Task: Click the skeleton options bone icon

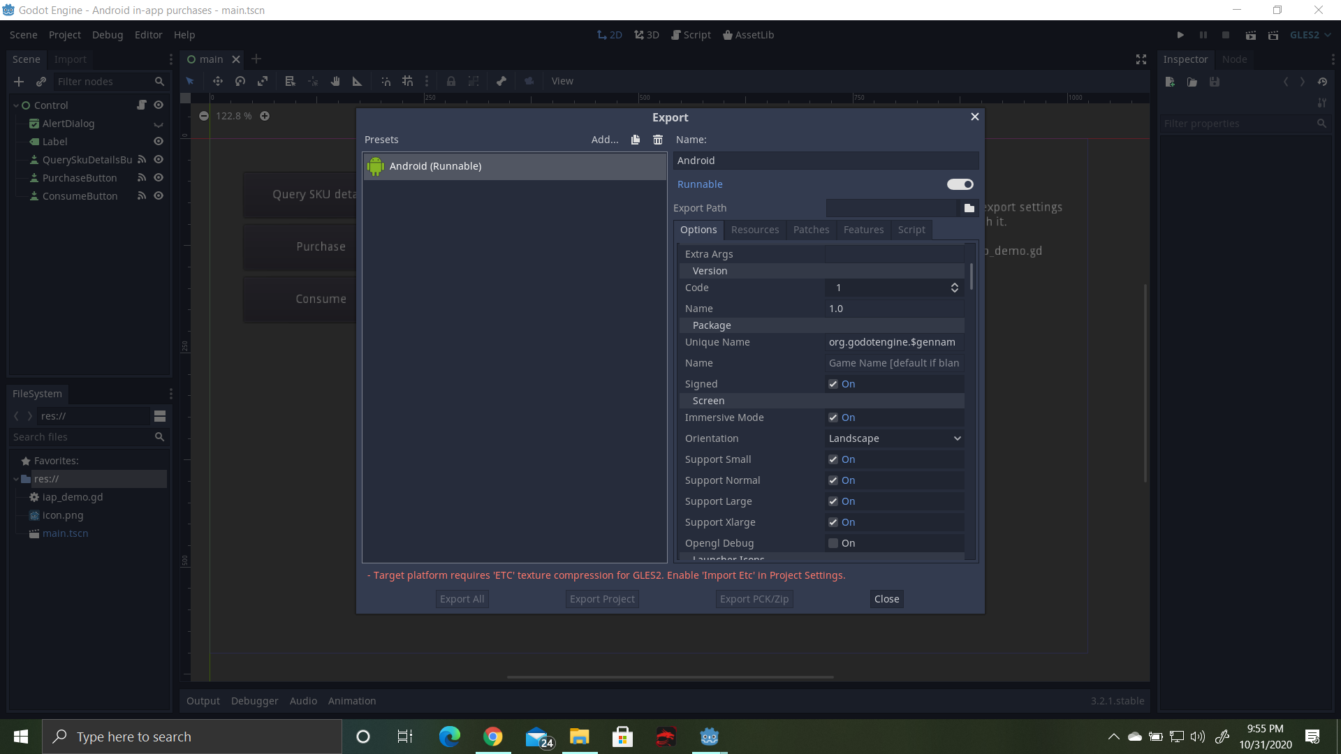Action: click(501, 81)
